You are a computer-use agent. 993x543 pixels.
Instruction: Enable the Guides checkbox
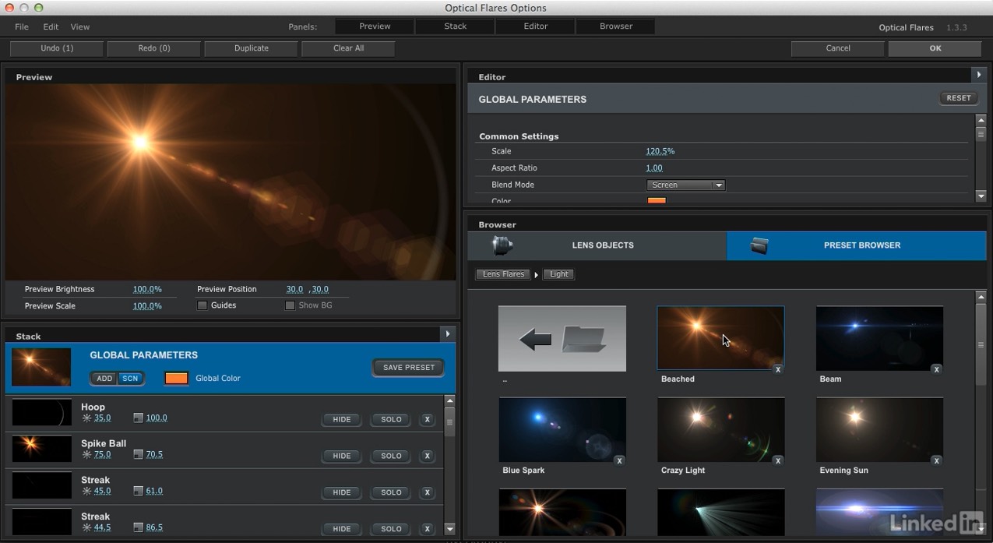[202, 305]
